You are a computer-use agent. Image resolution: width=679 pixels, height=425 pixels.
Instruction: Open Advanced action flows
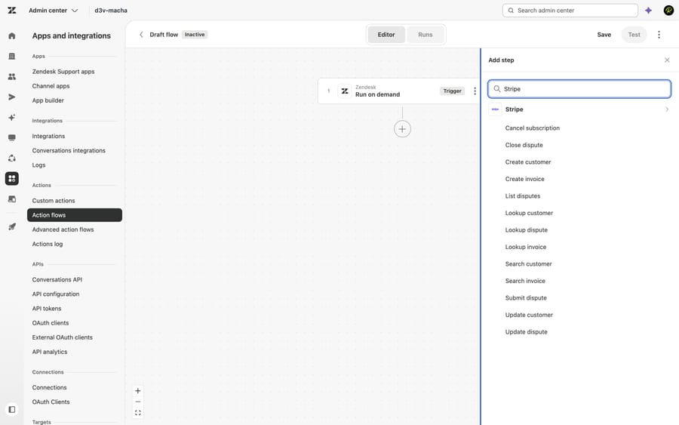click(x=63, y=229)
